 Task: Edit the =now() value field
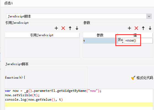[x=138, y=41]
